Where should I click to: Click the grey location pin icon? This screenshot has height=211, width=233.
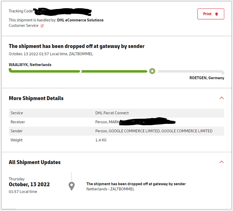(x=71, y=186)
